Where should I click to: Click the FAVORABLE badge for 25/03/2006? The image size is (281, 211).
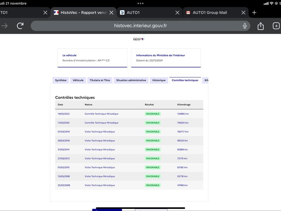point(153,185)
